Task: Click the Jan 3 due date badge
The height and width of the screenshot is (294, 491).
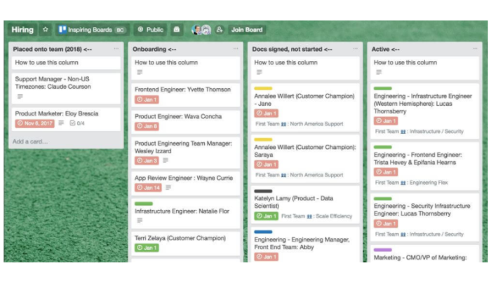Action: 147,160
